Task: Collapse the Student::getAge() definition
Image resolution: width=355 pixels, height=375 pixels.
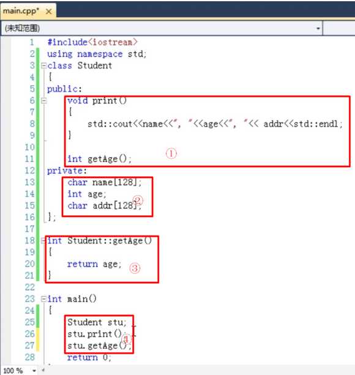Action: (x=43, y=240)
